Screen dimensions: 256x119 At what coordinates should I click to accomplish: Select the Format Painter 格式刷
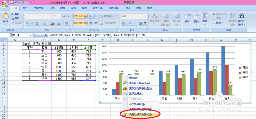click(x=16, y=23)
